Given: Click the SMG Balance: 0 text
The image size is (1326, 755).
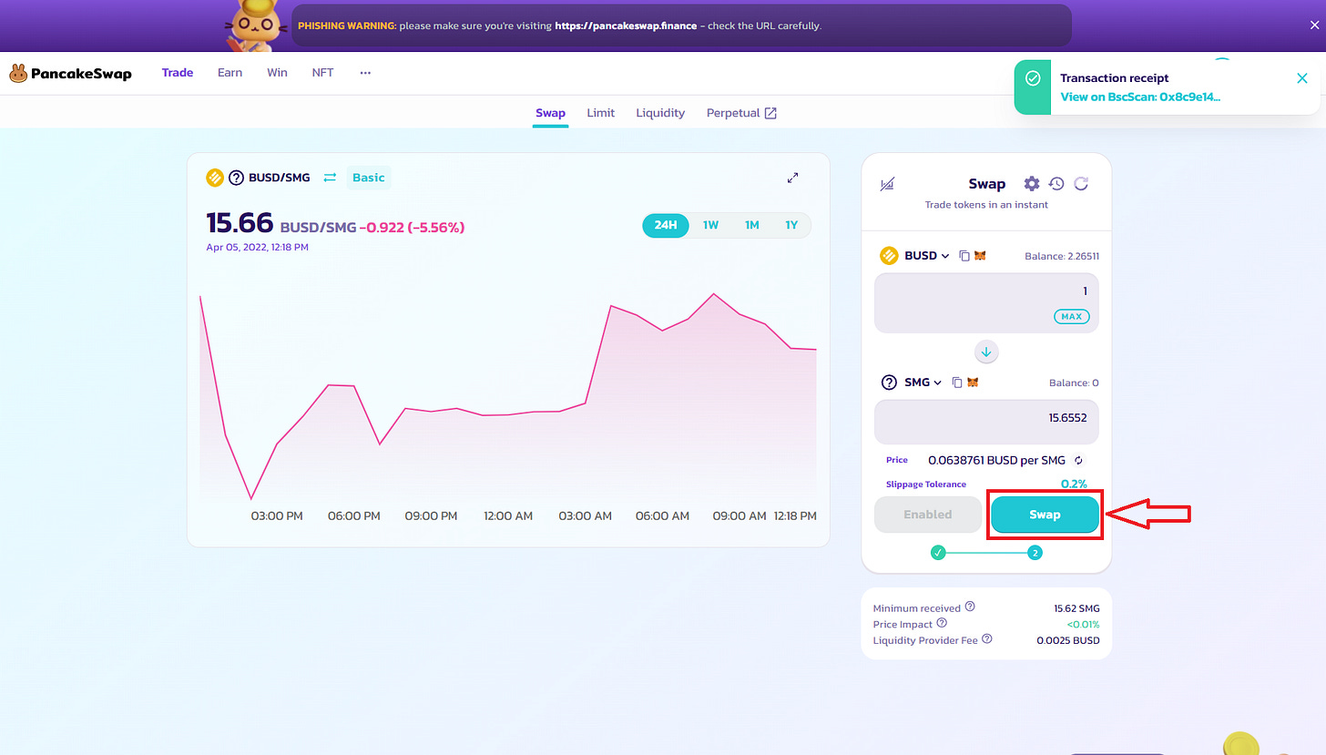Looking at the screenshot, I should tap(1075, 383).
